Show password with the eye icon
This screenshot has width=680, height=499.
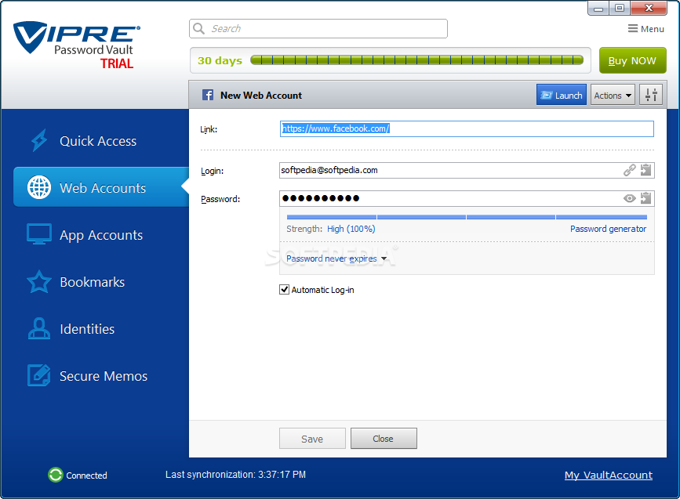[x=629, y=198]
